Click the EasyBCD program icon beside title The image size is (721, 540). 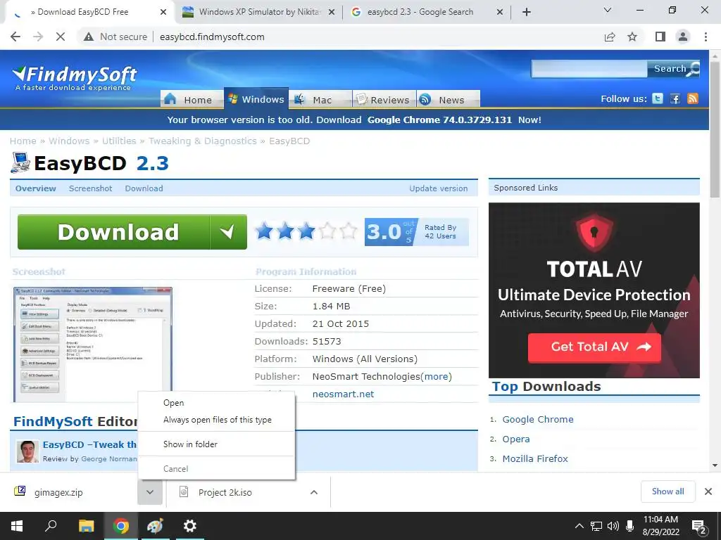click(x=20, y=163)
